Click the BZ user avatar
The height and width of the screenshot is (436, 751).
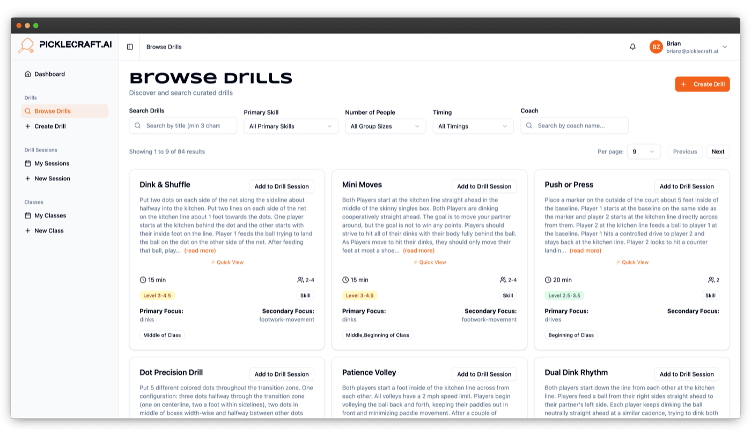[656, 47]
